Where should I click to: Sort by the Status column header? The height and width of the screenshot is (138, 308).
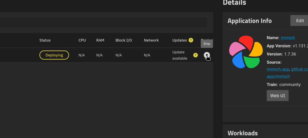click(45, 40)
